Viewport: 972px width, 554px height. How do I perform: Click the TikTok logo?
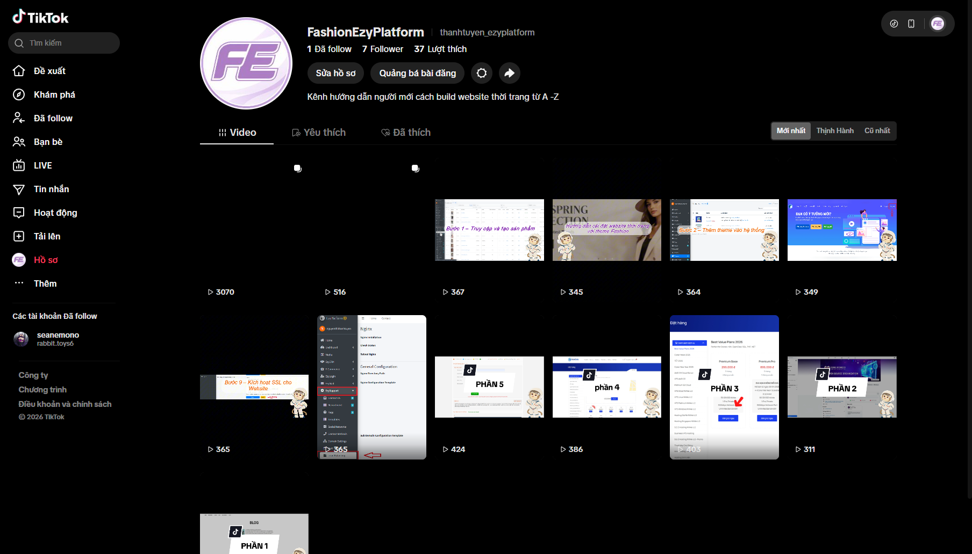[x=40, y=17]
